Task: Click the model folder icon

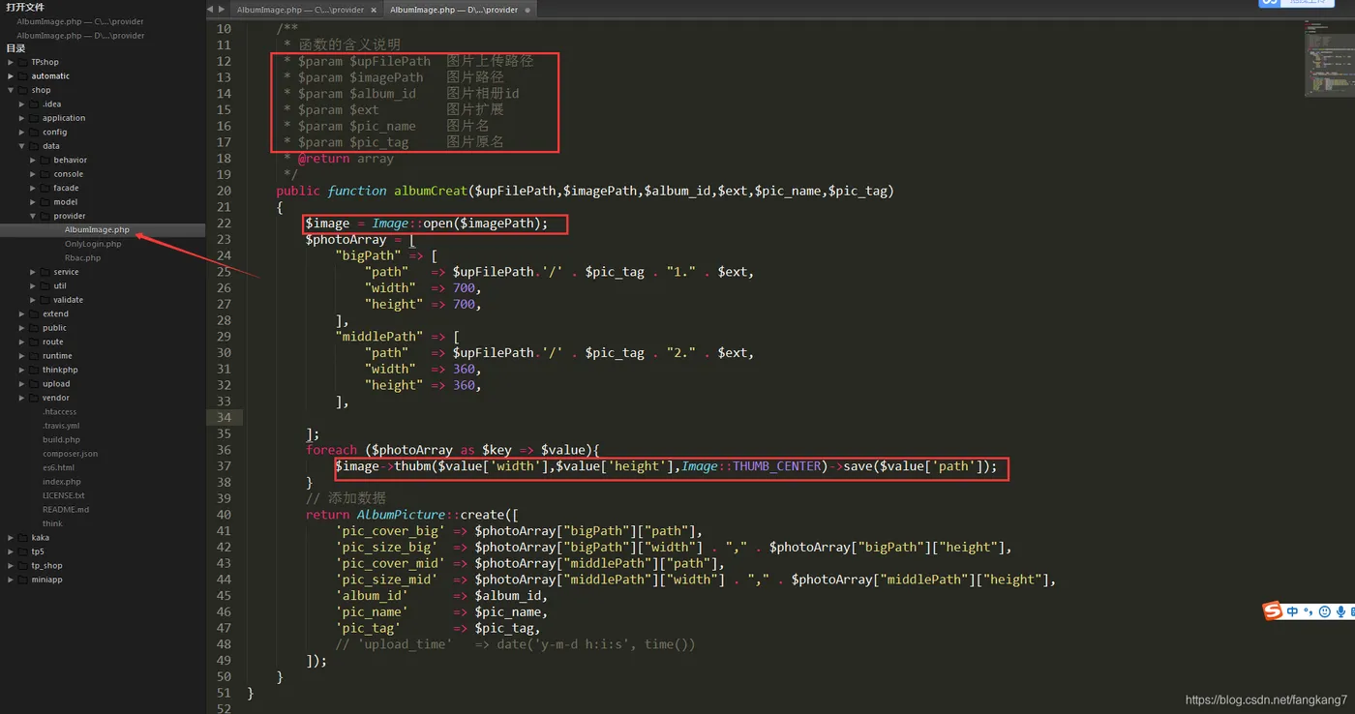Action: pos(45,202)
